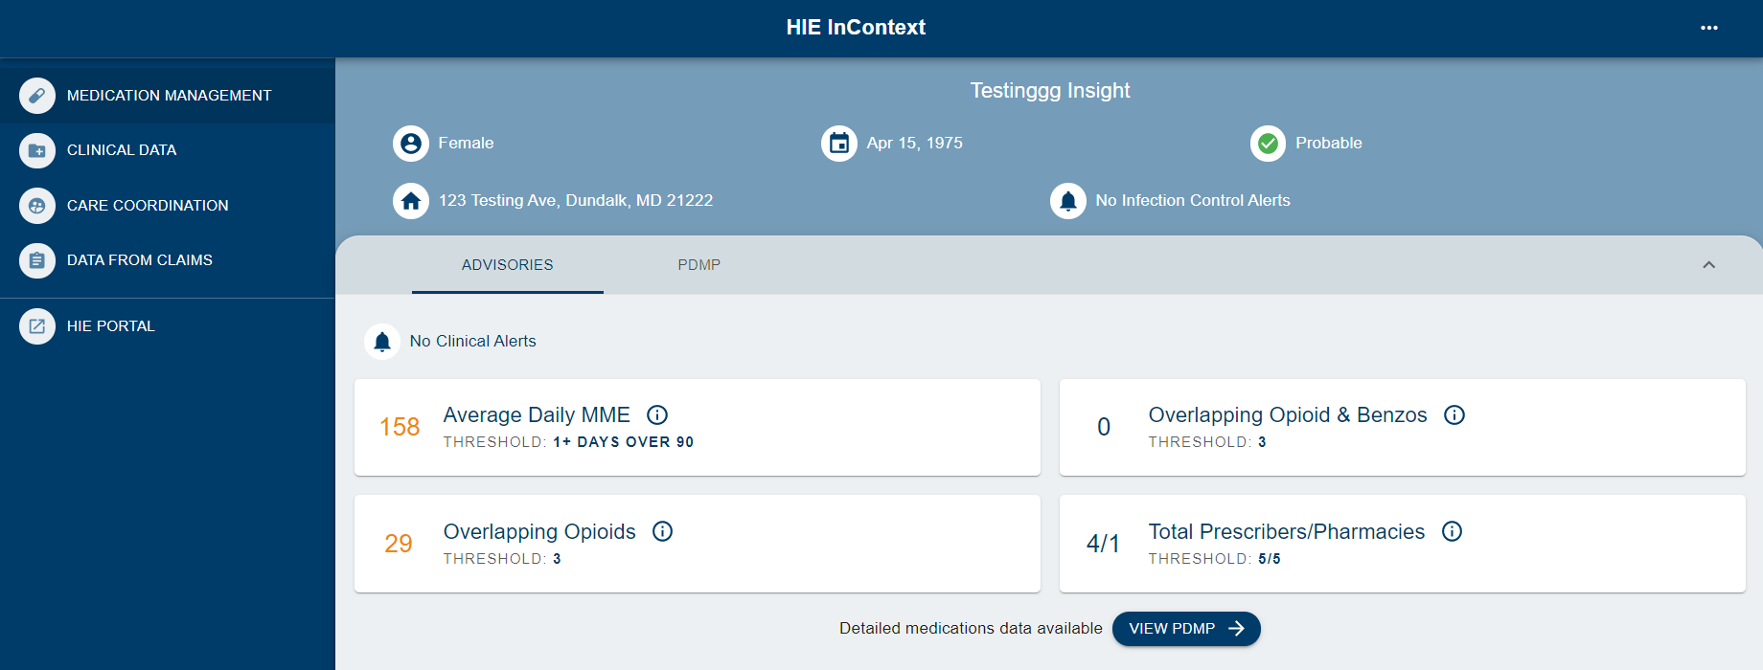
Task: Show info for Overlapping Opioid & Benzos
Action: pos(1454,415)
